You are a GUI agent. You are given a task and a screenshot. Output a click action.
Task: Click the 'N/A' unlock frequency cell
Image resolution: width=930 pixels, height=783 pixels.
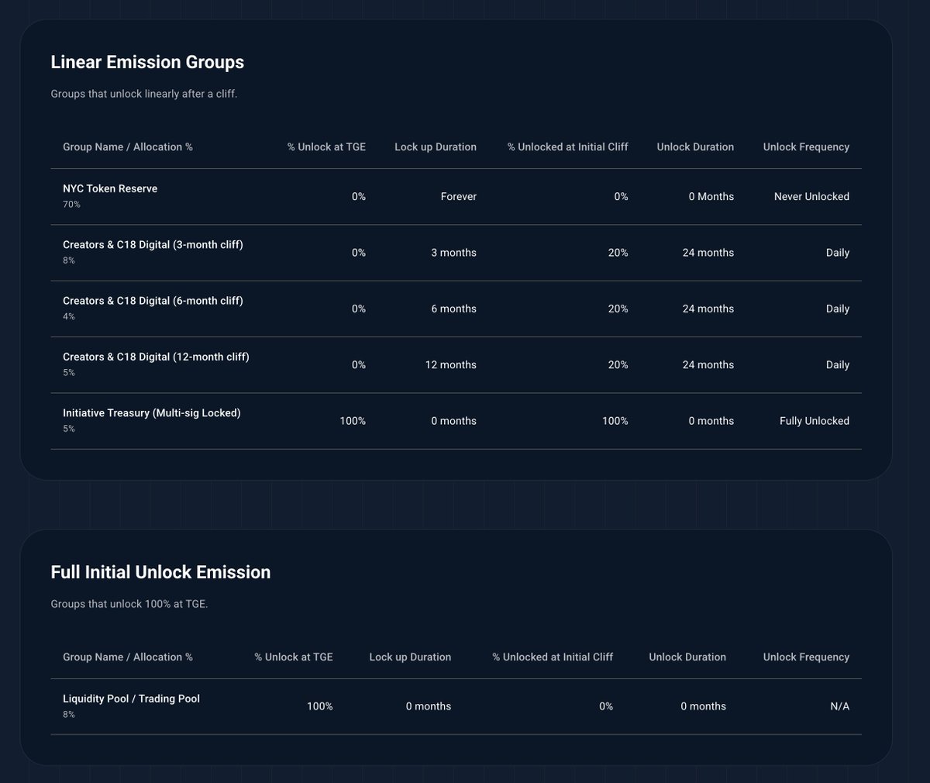(x=839, y=706)
